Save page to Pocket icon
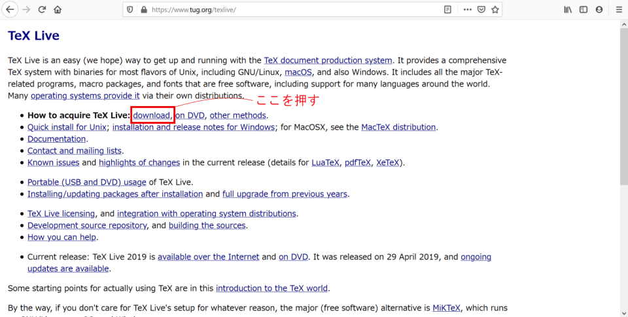 point(481,10)
